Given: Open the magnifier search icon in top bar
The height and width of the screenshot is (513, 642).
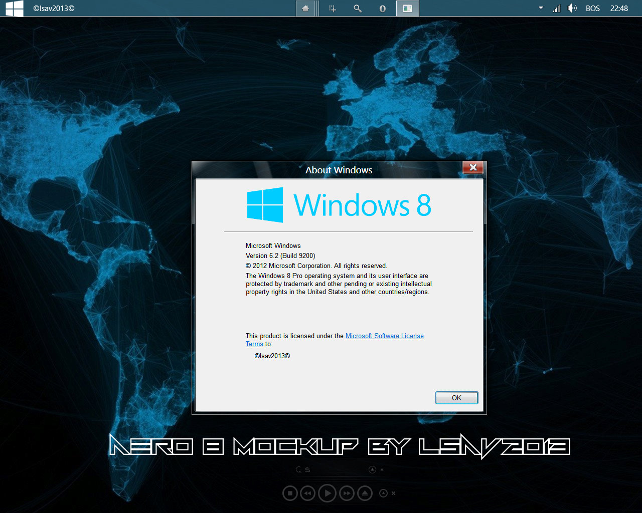Looking at the screenshot, I should tap(358, 9).
